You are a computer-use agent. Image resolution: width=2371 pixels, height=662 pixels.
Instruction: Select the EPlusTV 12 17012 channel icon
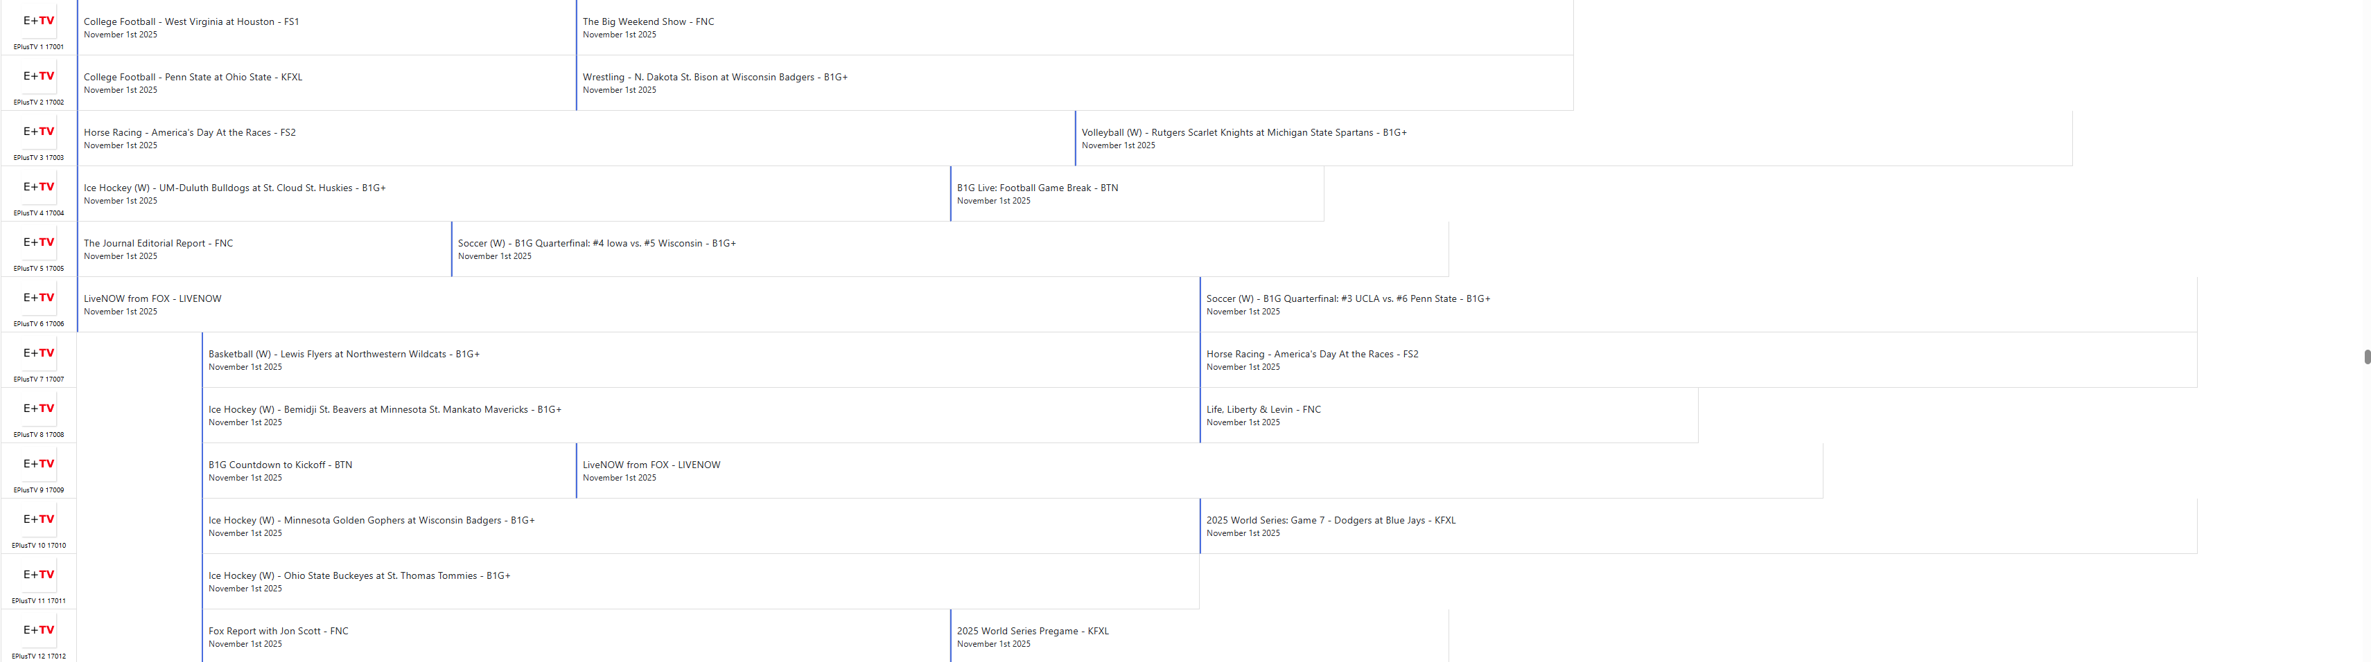tap(39, 631)
